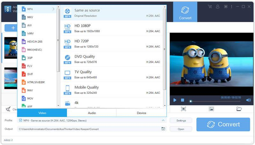Click the preview playback progress slider
This screenshot has height=145, width=255.
(215, 101)
